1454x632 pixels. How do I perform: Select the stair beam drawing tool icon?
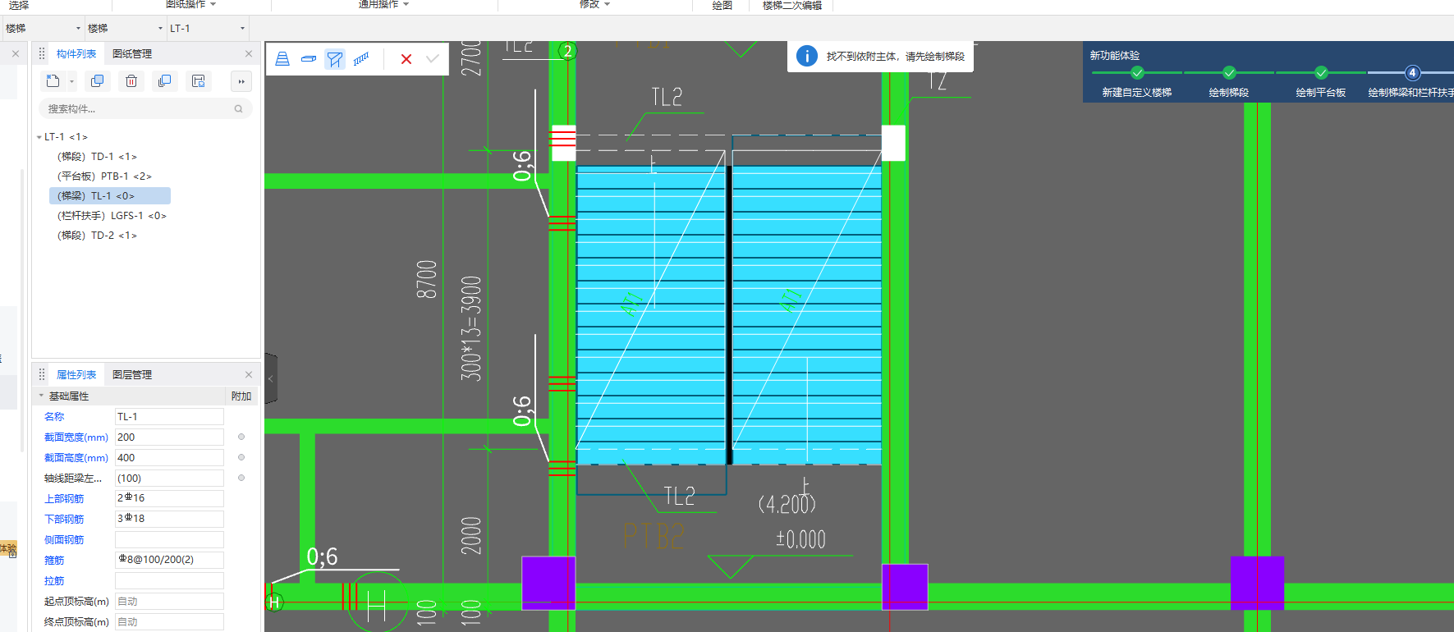point(335,59)
